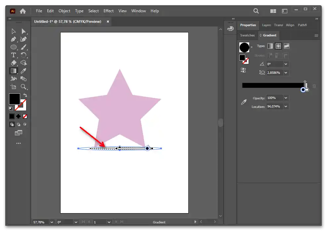Click the white gradient stop
The height and width of the screenshot is (231, 327).
pos(307,90)
